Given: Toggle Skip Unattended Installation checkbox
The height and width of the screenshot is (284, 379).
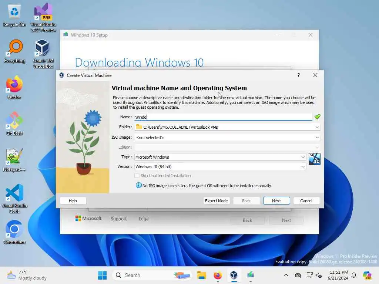Looking at the screenshot, I should (x=137, y=176).
